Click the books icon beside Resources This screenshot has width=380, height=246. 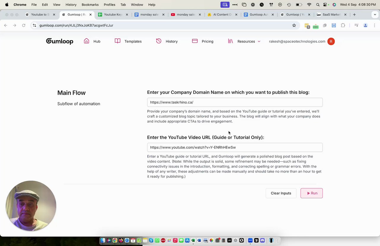230,41
